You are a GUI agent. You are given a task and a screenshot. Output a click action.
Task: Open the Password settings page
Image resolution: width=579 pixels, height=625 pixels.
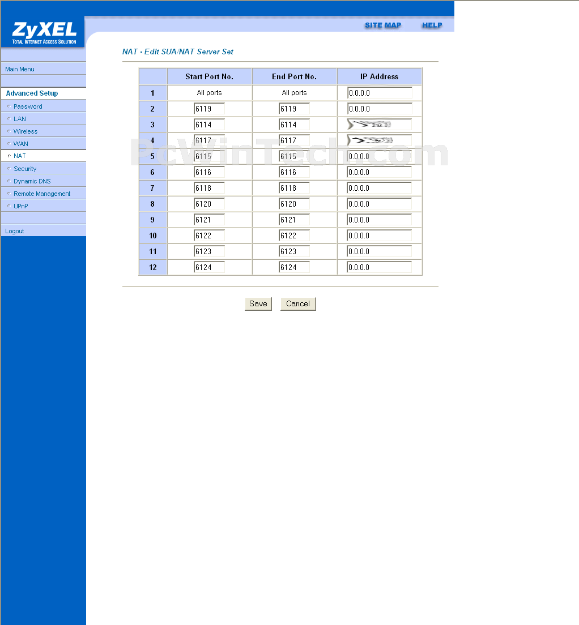click(28, 106)
